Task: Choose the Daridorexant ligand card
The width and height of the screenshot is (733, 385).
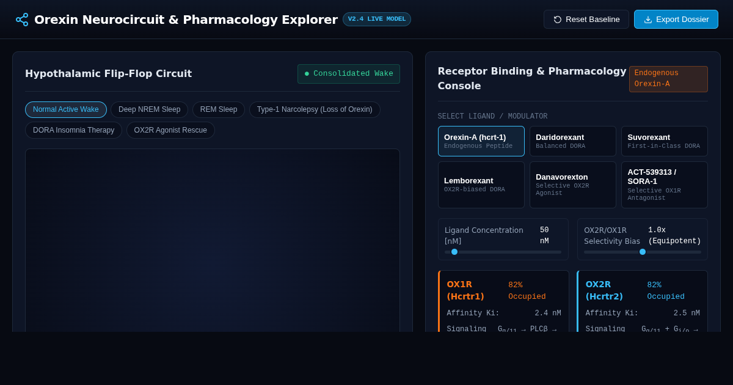Action: [x=573, y=141]
